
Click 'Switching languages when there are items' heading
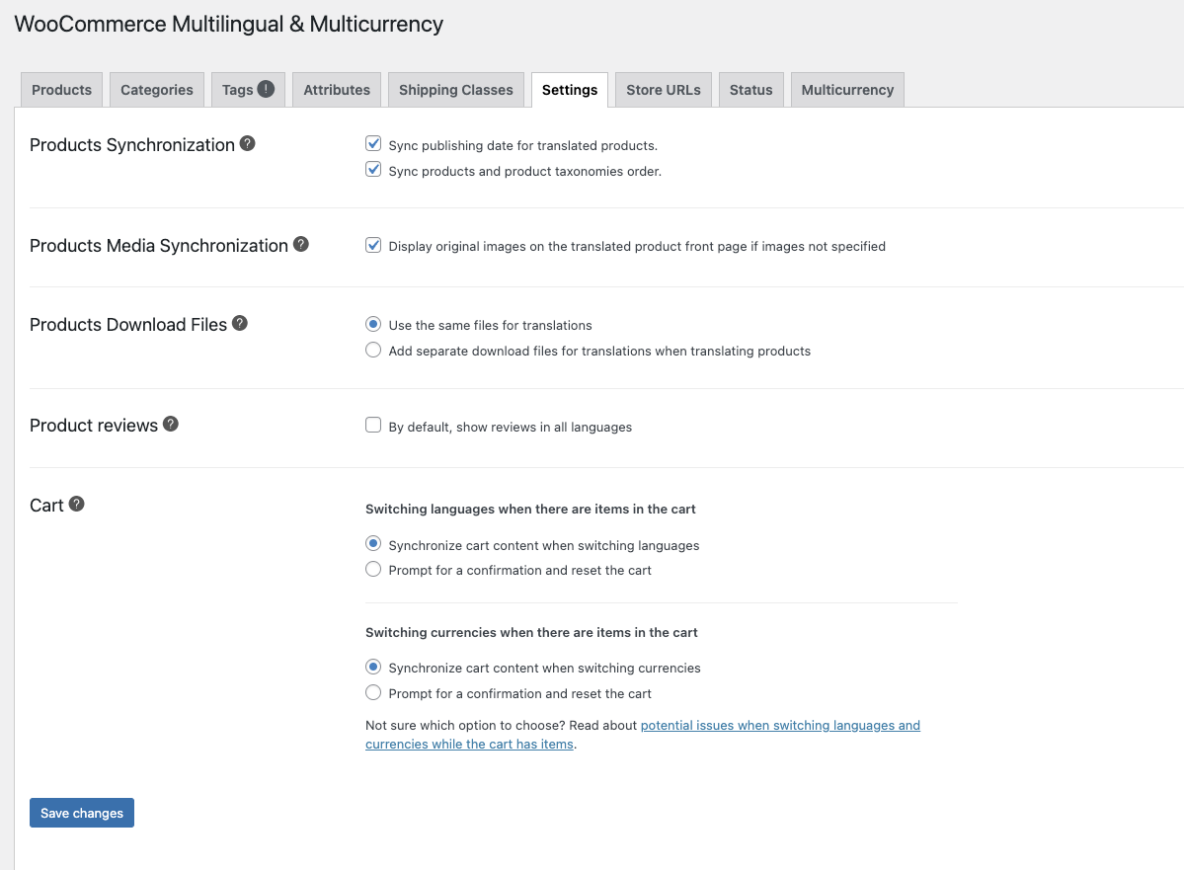click(x=530, y=509)
